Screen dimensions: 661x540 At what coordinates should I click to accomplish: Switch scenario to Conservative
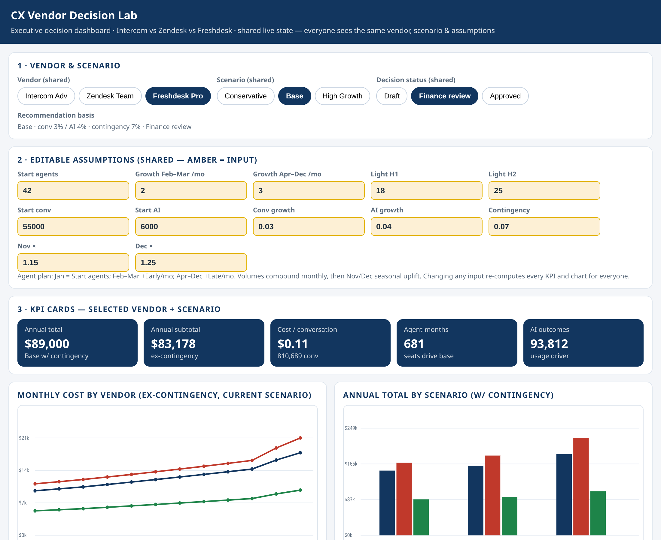click(x=245, y=96)
